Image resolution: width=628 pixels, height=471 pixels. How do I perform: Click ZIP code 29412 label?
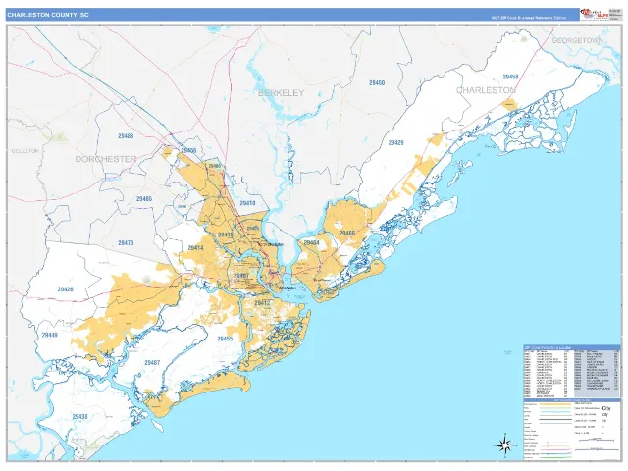point(262,303)
